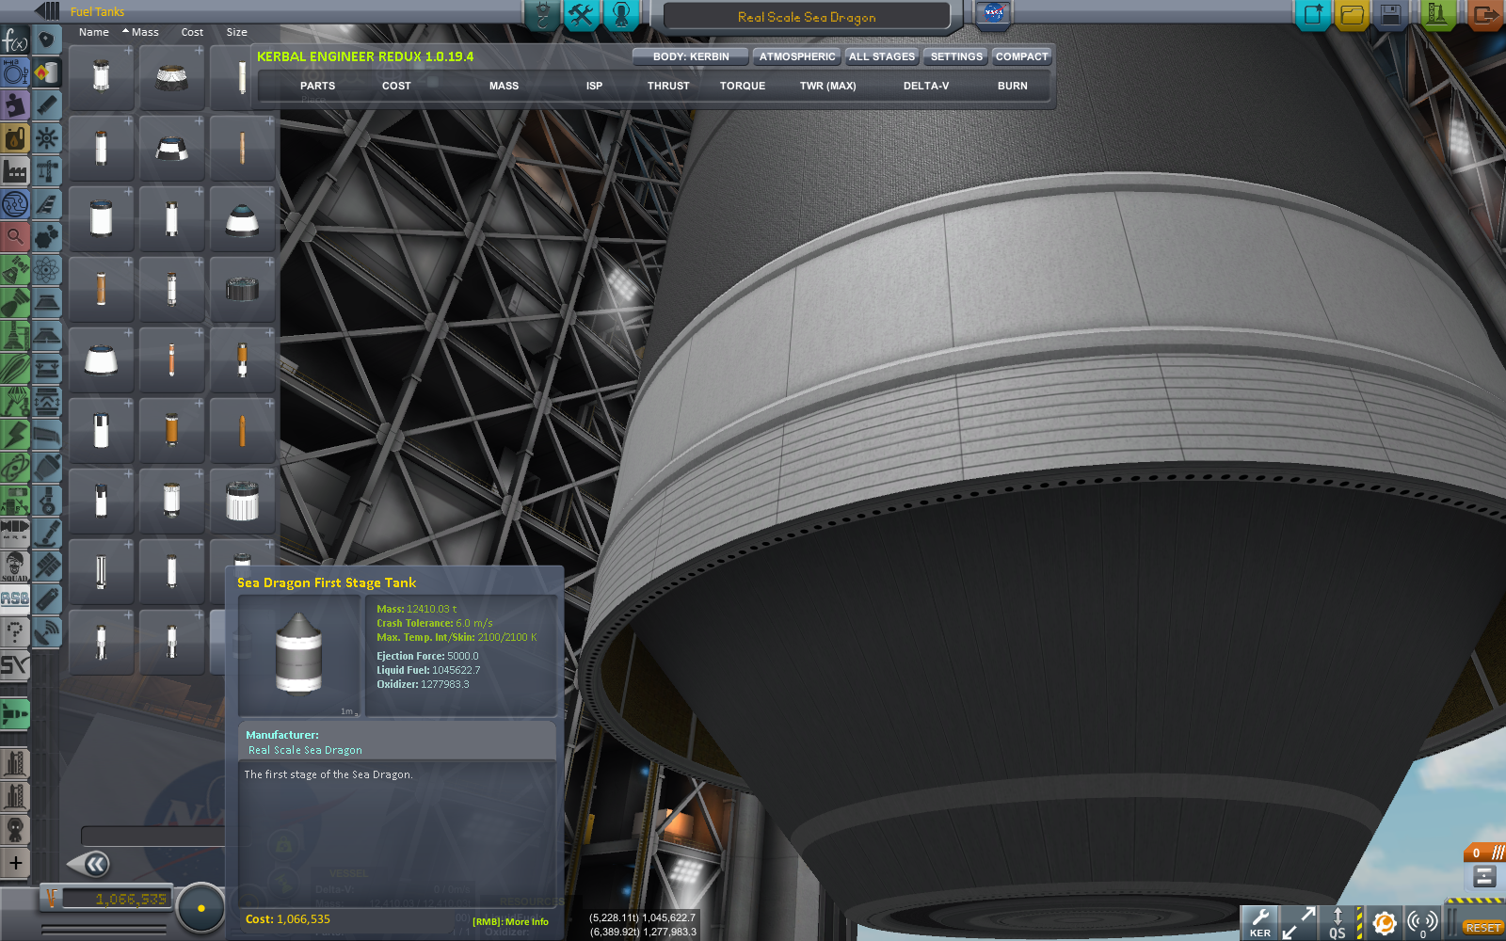Select the Pods subcategory icon
The image size is (1506, 941).
click(x=47, y=40)
